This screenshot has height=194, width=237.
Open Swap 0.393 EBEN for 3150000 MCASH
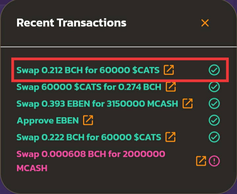point(97,104)
